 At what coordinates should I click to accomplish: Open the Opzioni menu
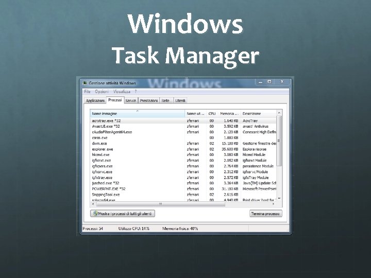coord(102,92)
